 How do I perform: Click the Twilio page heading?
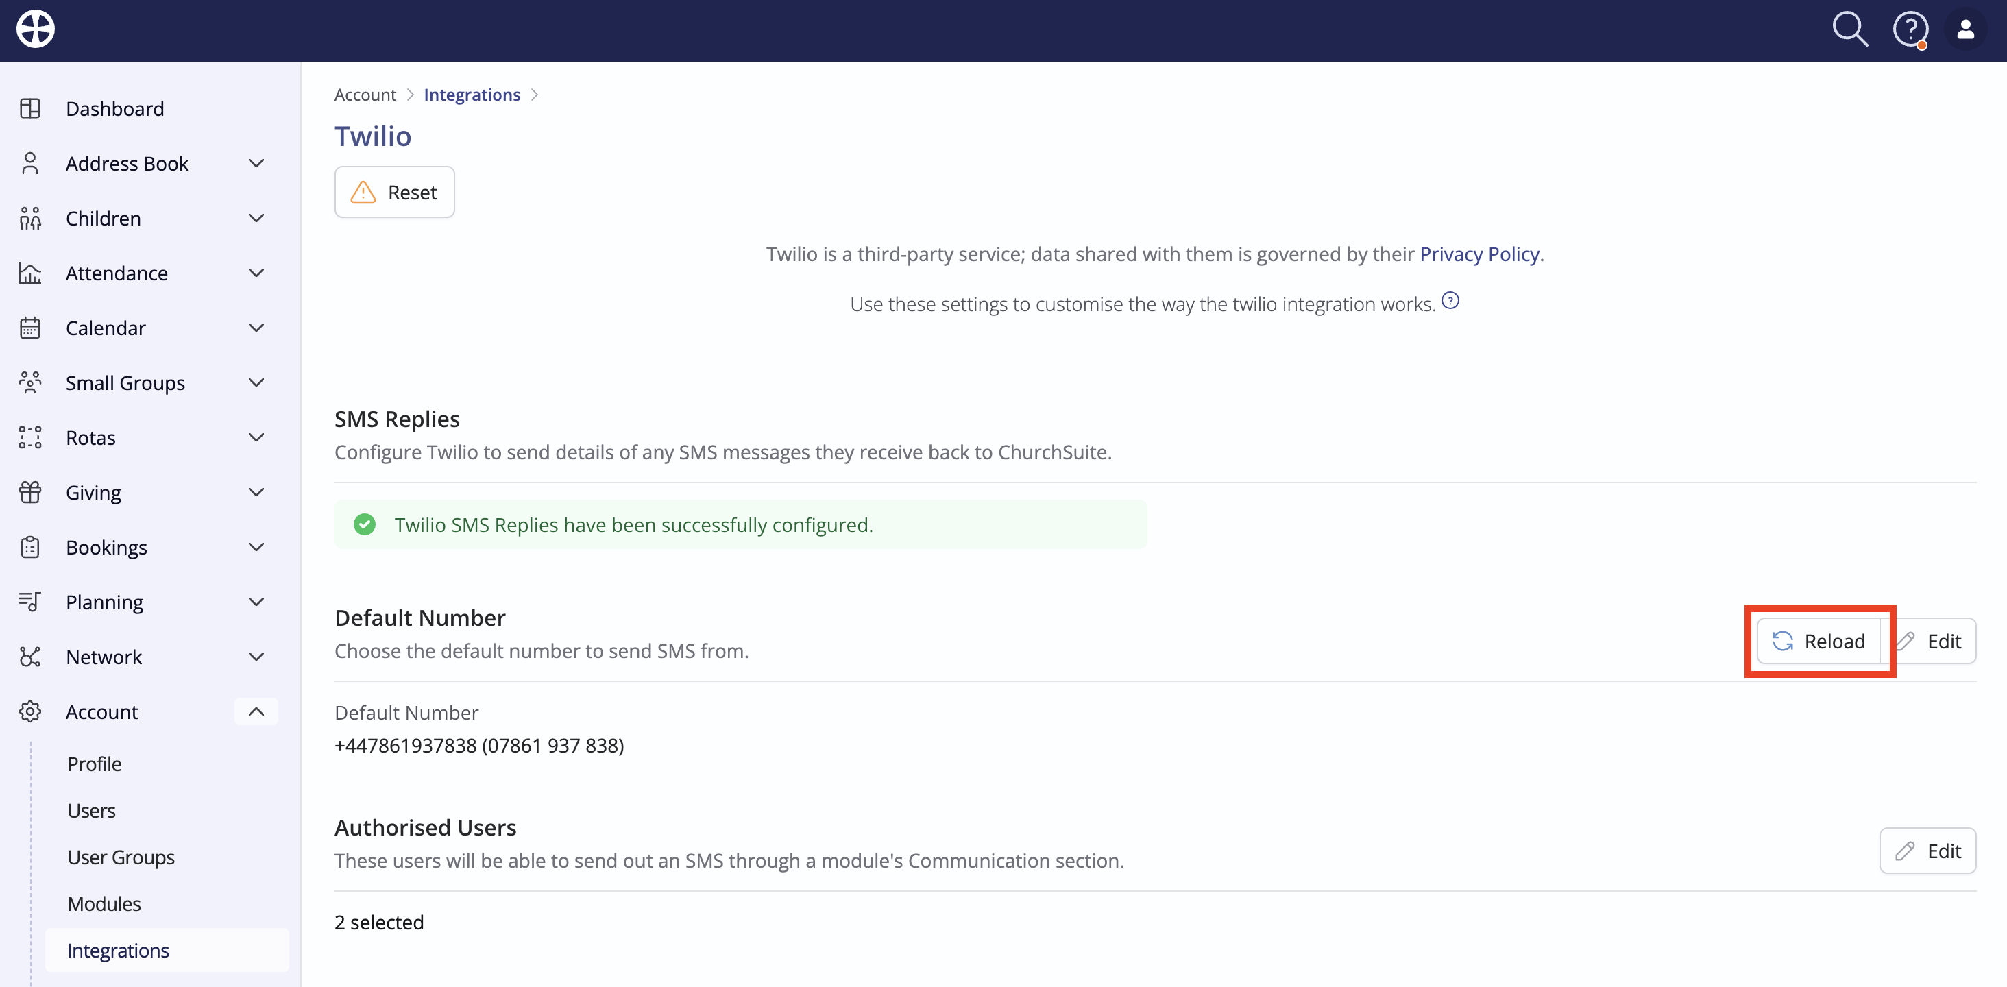(372, 136)
